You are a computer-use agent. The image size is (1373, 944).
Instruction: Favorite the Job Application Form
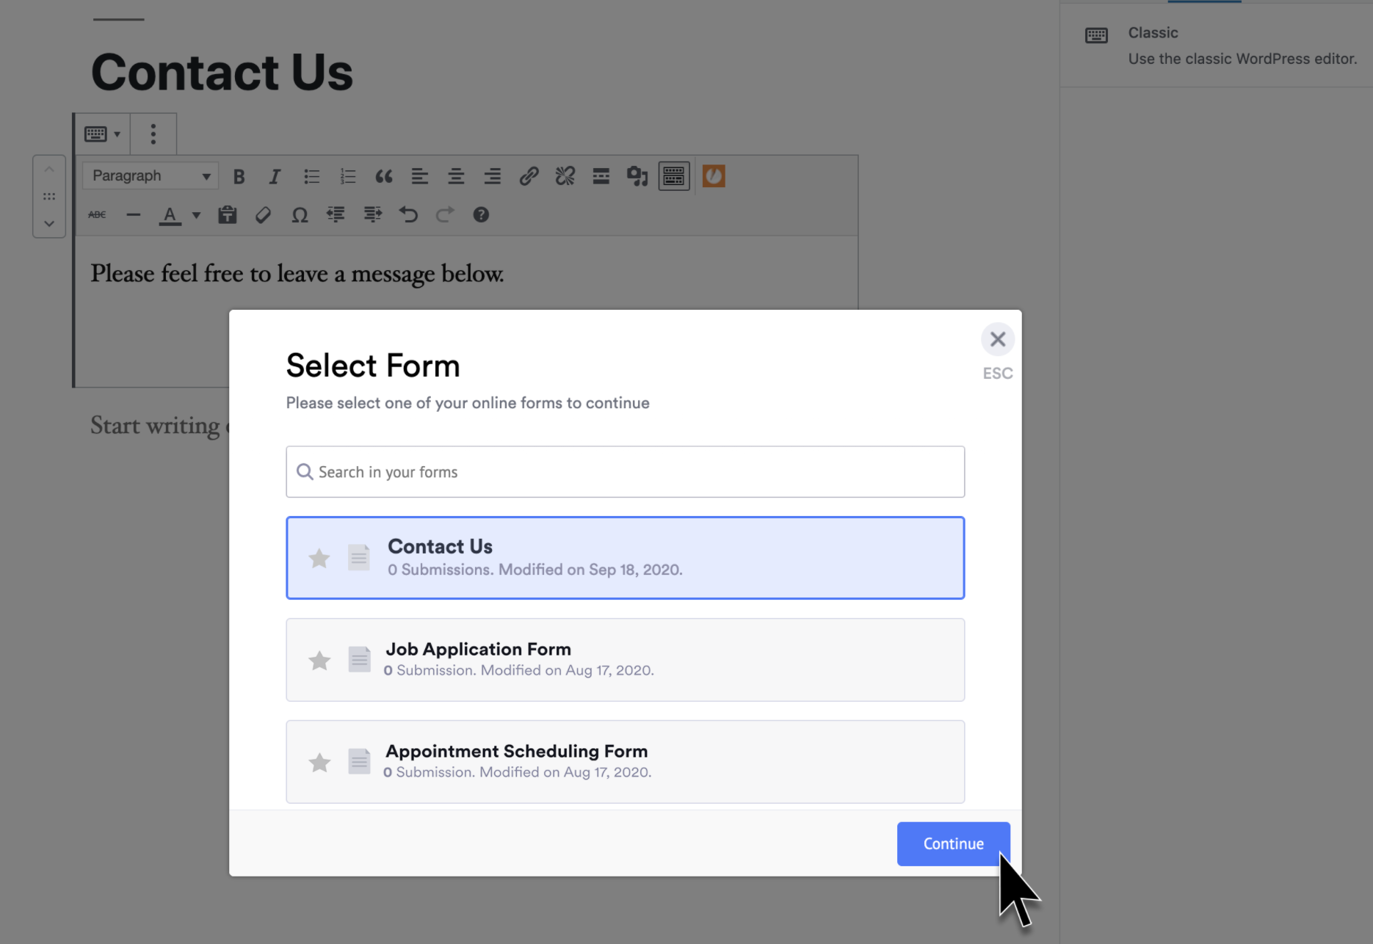[319, 660]
